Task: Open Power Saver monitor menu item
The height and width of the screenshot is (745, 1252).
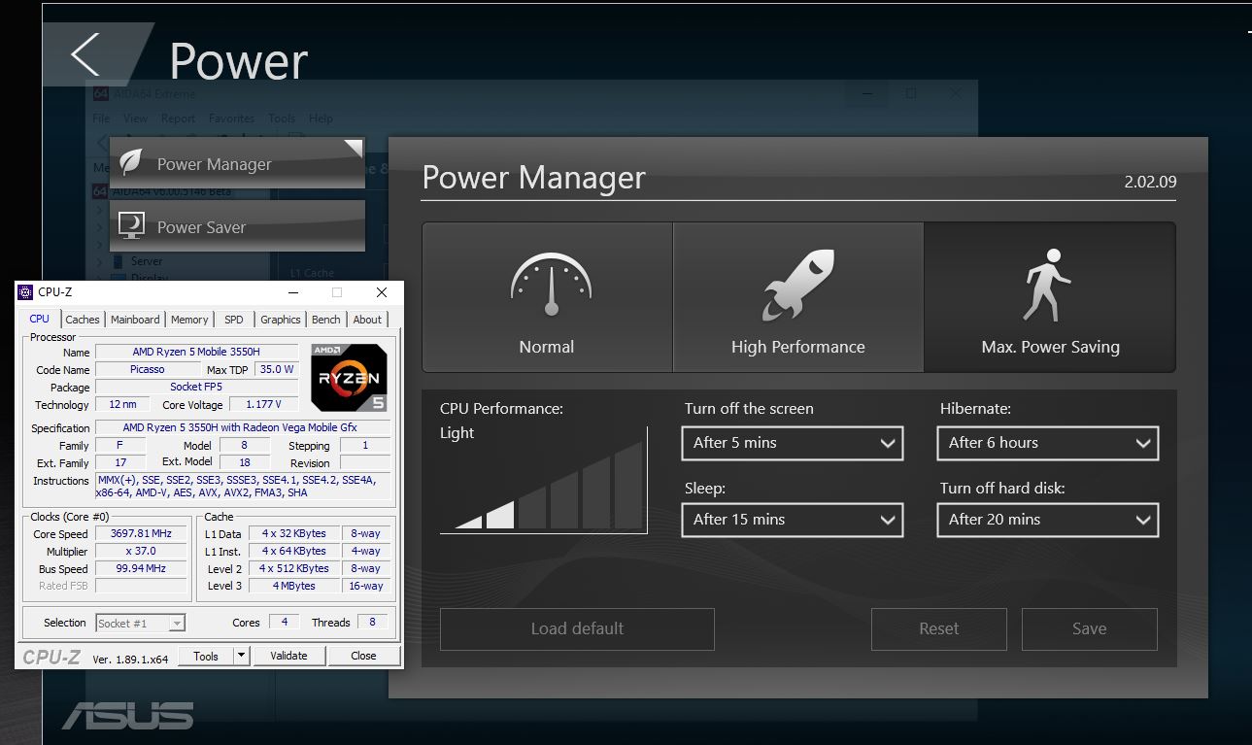Action: point(237,227)
